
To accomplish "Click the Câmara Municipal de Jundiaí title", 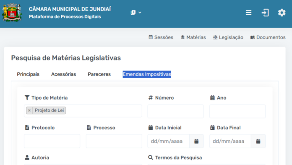I will [70, 9].
